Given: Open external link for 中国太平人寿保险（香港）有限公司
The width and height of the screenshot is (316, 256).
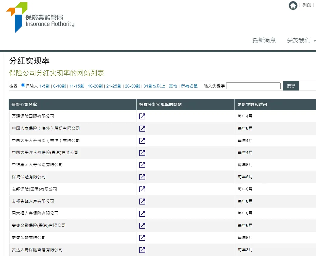Looking at the screenshot, I should coord(142,141).
